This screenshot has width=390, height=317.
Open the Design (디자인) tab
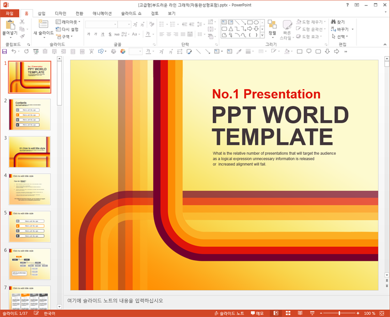(x=60, y=13)
